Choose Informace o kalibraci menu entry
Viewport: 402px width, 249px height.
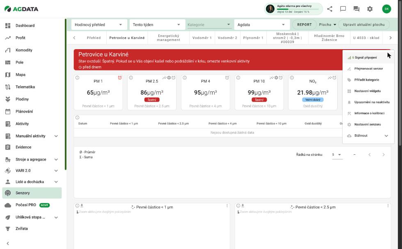point(368,113)
